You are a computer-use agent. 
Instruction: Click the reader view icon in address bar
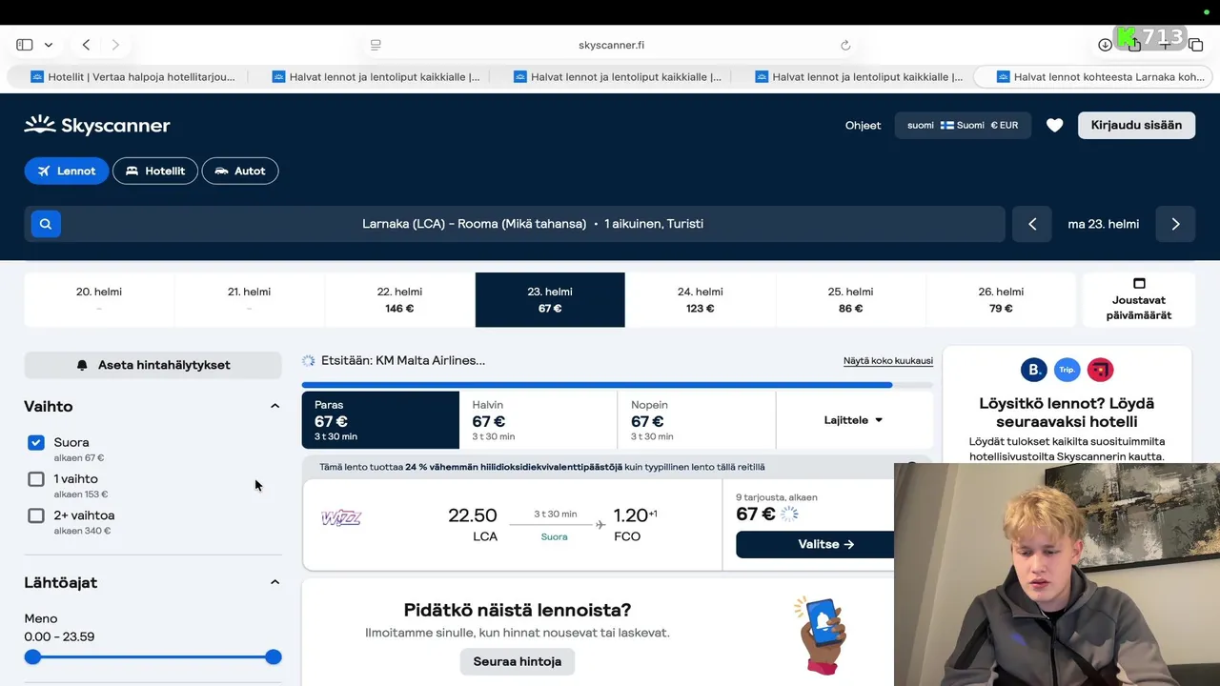(x=376, y=45)
